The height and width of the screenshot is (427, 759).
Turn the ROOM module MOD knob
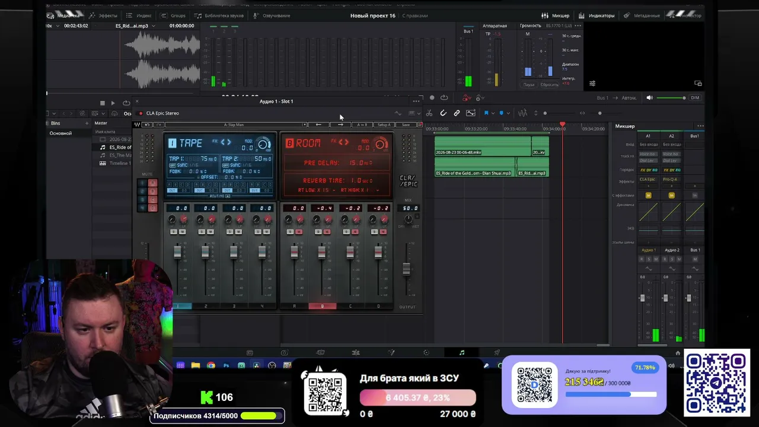[x=381, y=144]
